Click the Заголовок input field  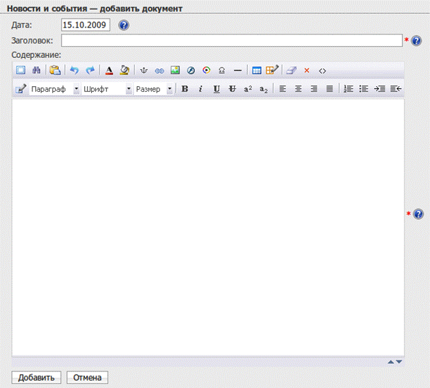coord(232,41)
